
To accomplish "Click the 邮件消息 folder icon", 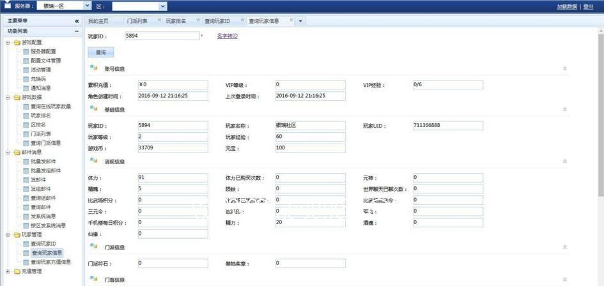I will (17, 153).
